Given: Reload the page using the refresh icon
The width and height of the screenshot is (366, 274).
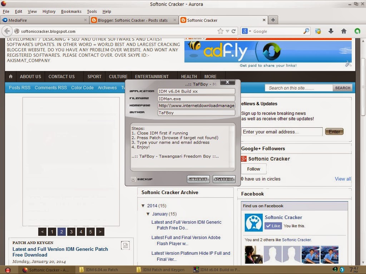Looking at the screenshot, I should click(x=234, y=31).
